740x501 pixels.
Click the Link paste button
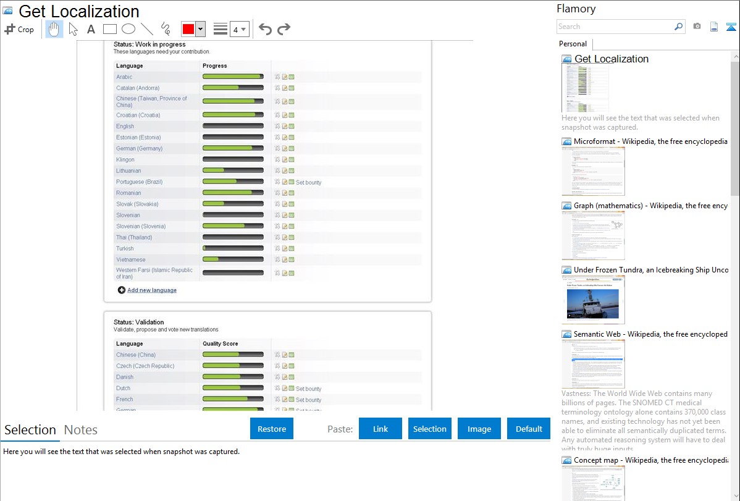click(x=381, y=429)
